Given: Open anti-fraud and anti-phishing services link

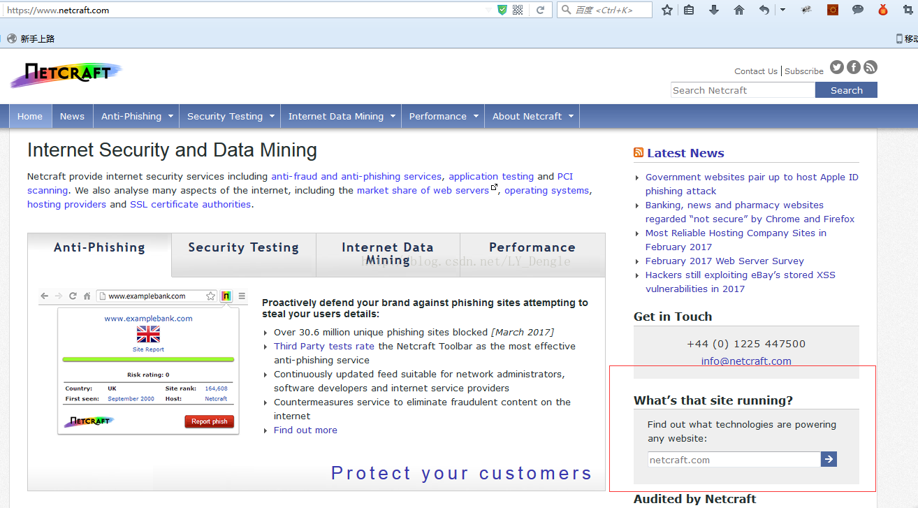Looking at the screenshot, I should click(x=356, y=177).
